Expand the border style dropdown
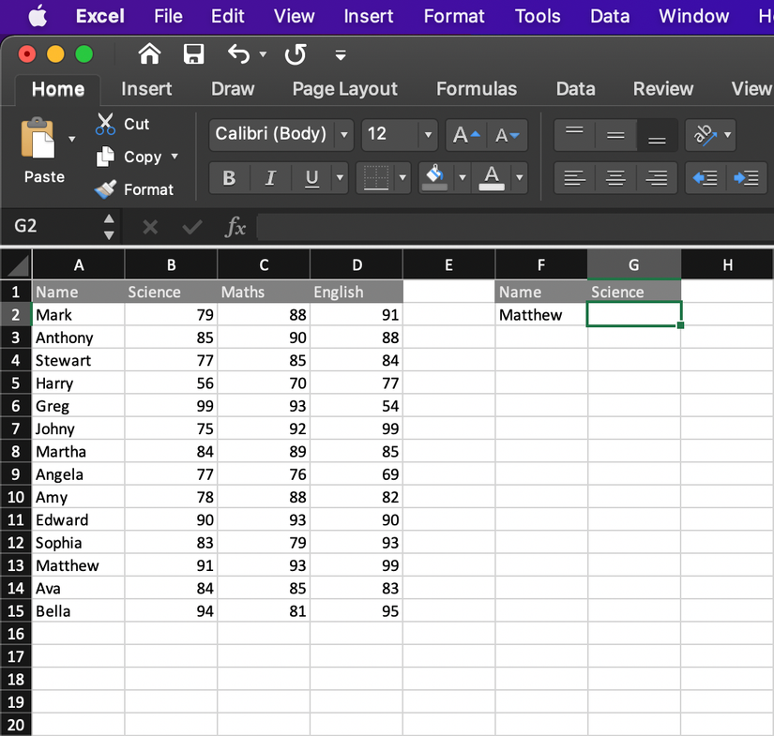Viewport: 774px width, 736px height. tap(402, 176)
